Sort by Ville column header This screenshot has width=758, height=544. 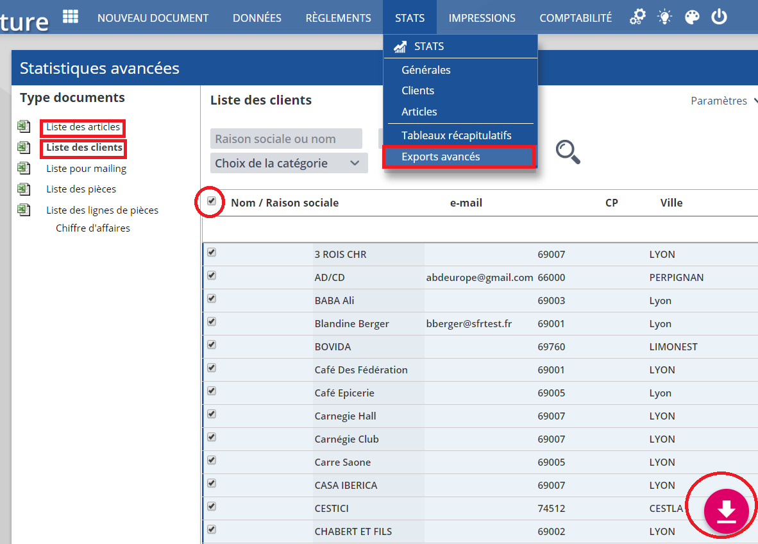(x=671, y=203)
